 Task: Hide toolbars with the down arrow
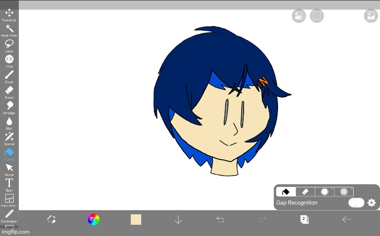(178, 219)
